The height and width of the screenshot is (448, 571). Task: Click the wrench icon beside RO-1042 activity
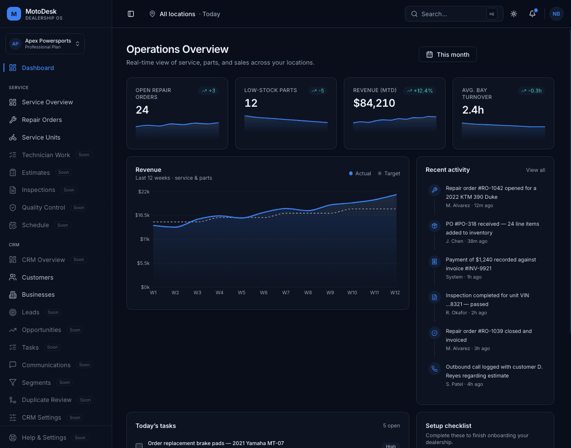(x=434, y=190)
